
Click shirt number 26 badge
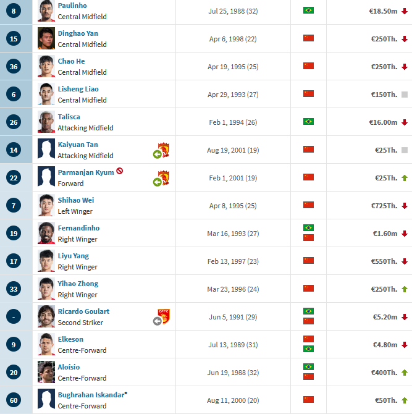point(14,122)
